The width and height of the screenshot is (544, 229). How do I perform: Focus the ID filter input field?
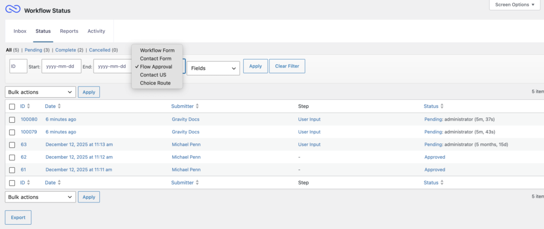19,66
